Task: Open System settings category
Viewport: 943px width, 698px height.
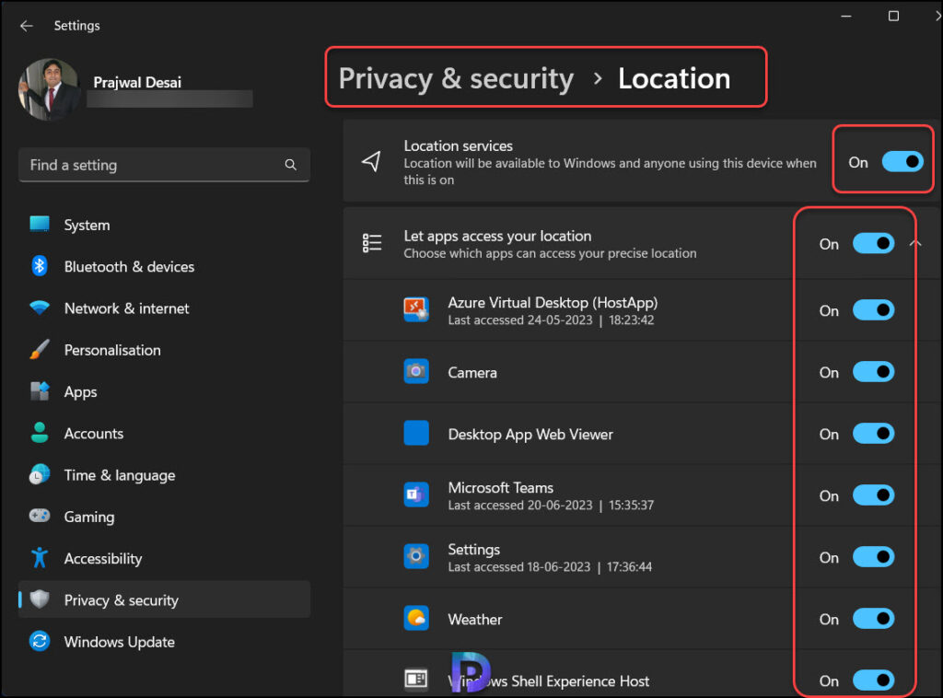Action: click(164, 225)
